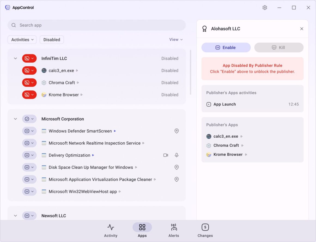Switch to the Changes tab
316x242 pixels.
pyautogui.click(x=205, y=231)
